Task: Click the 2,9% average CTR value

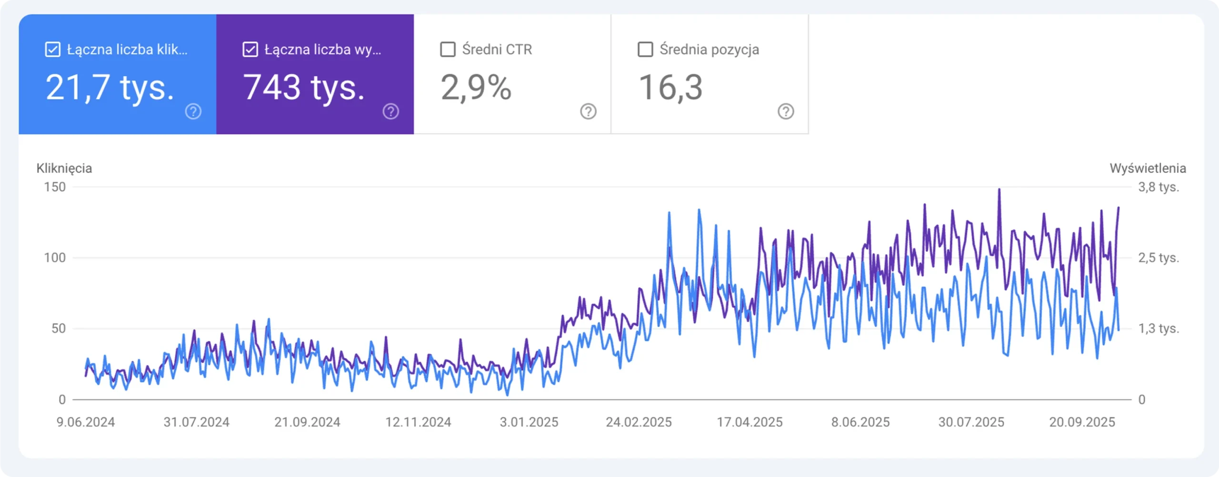Action: 476,88
